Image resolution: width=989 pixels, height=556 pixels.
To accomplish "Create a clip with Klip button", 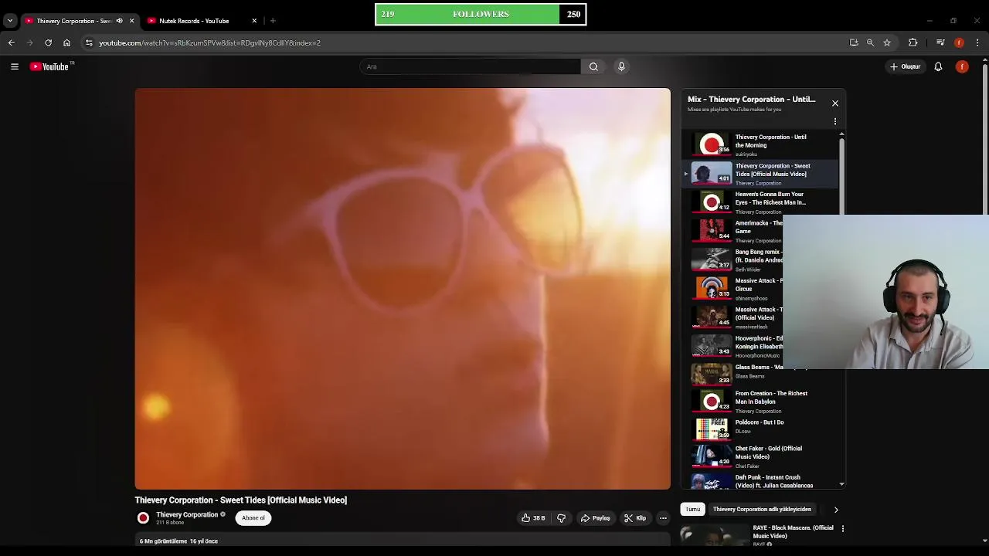I will tap(635, 518).
